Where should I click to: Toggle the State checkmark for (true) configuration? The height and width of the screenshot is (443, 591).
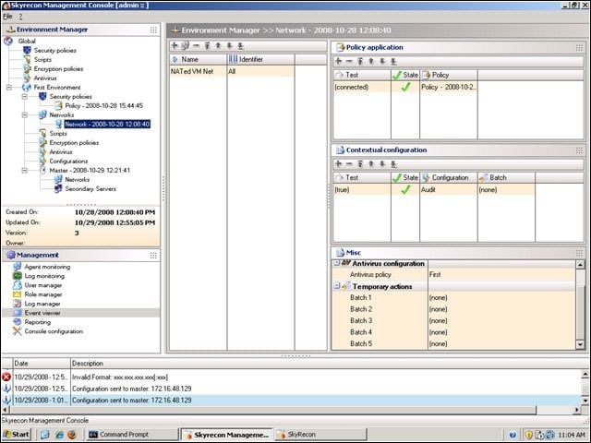click(x=405, y=189)
